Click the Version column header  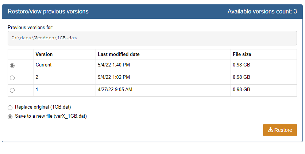(44, 54)
